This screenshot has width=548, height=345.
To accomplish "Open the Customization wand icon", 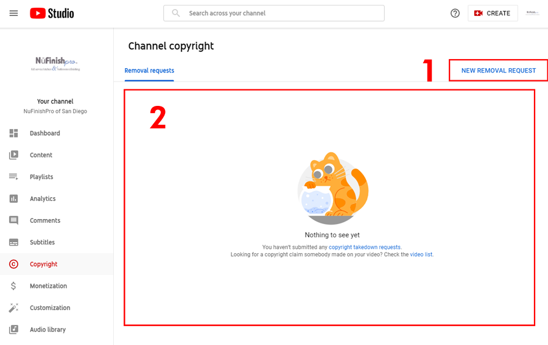I will pyautogui.click(x=13, y=308).
